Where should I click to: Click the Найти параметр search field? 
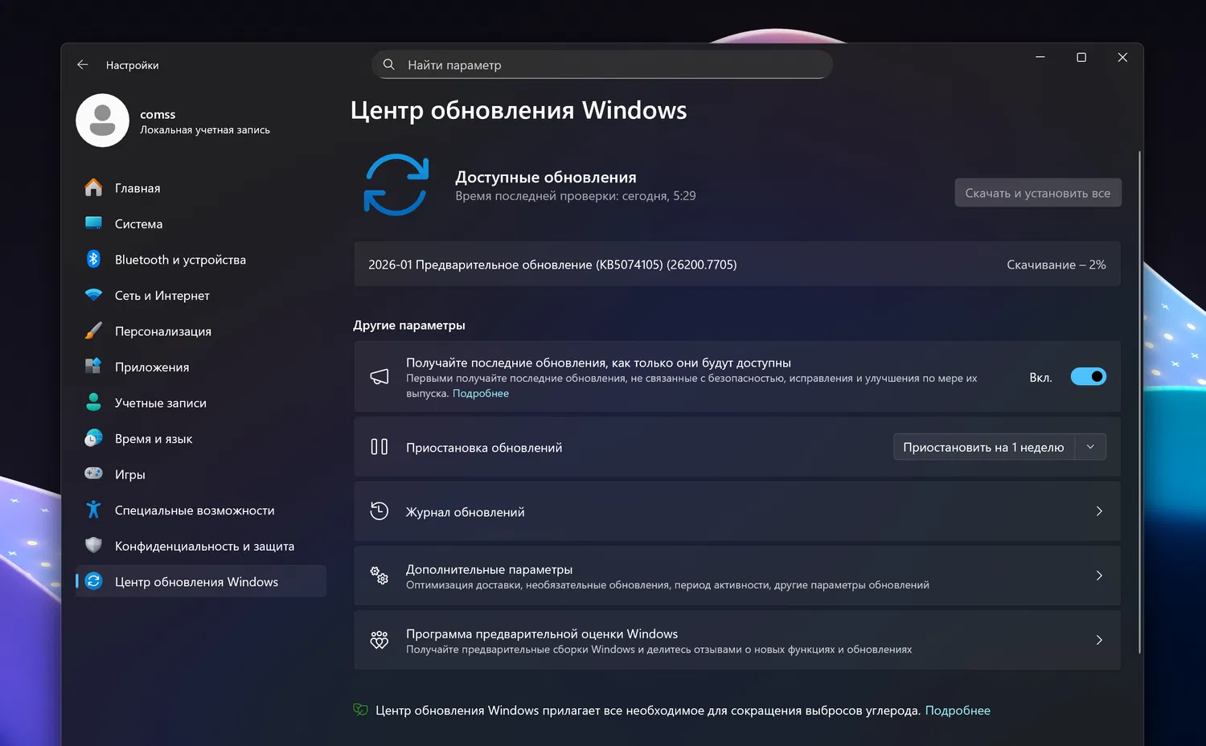pyautogui.click(x=602, y=64)
